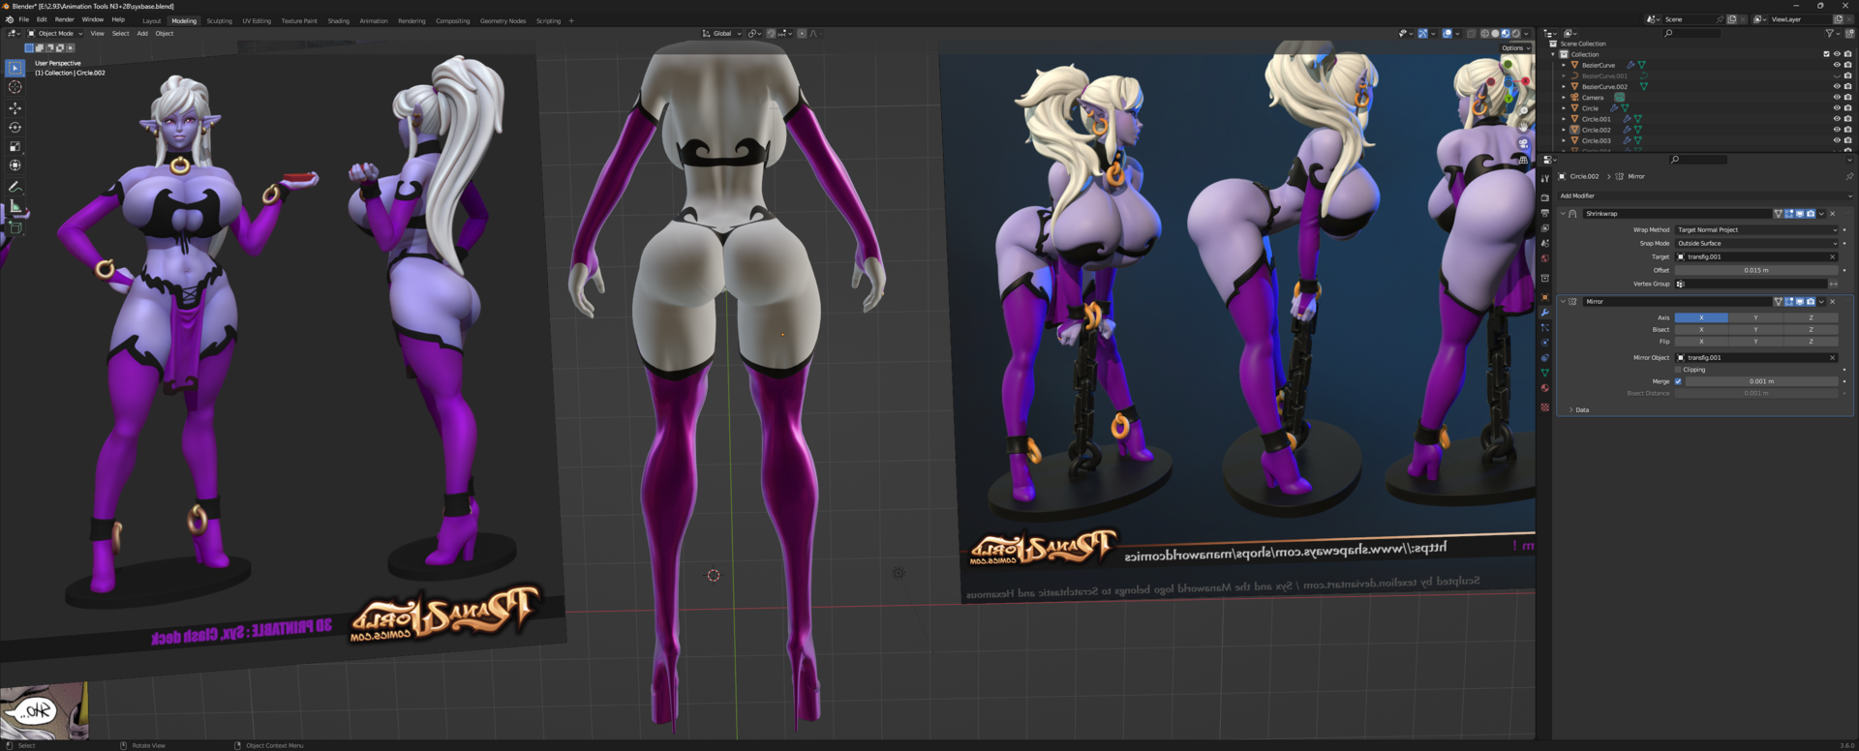Screen dimensions: 1859x751
Task: Open the Scene properties tab
Action: point(1545,243)
